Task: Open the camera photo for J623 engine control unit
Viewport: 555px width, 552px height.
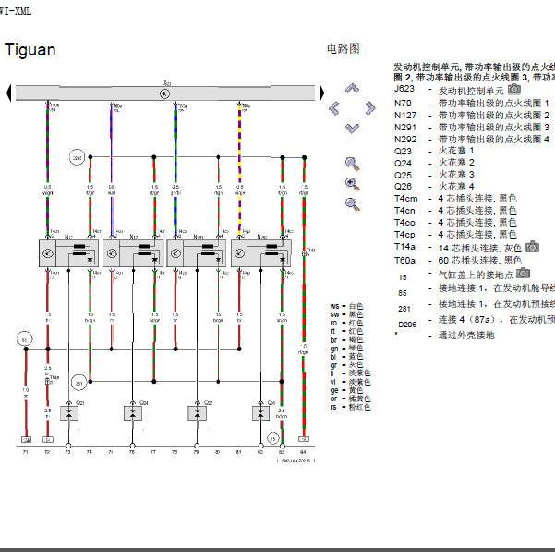Action: (514, 90)
